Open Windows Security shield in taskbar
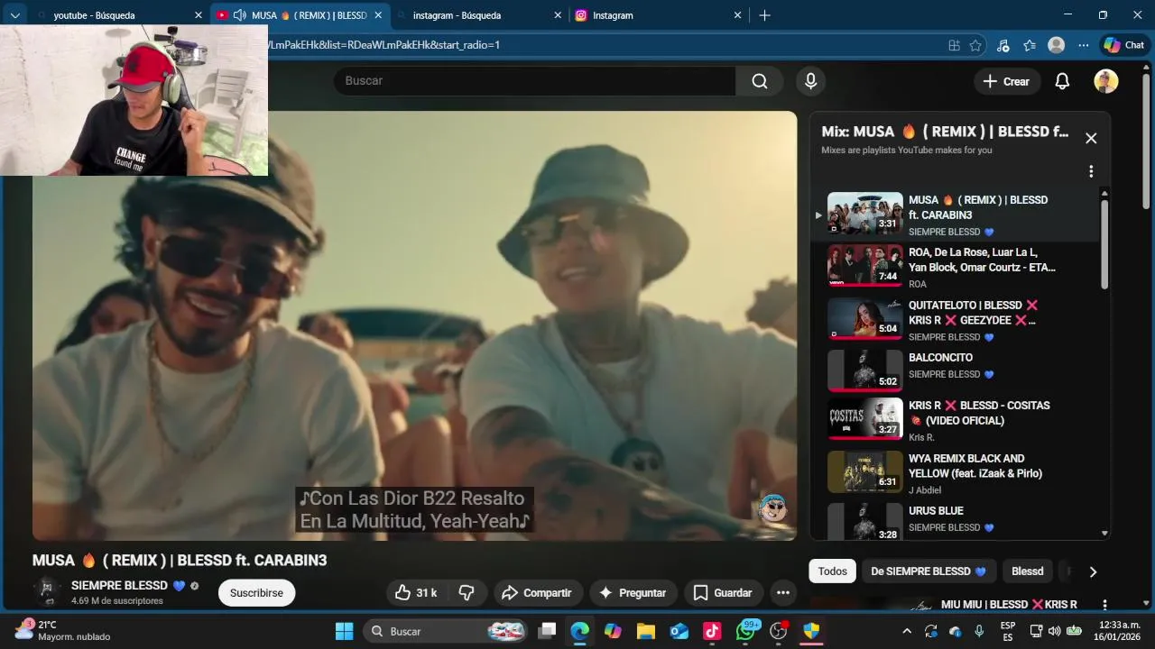 click(811, 631)
